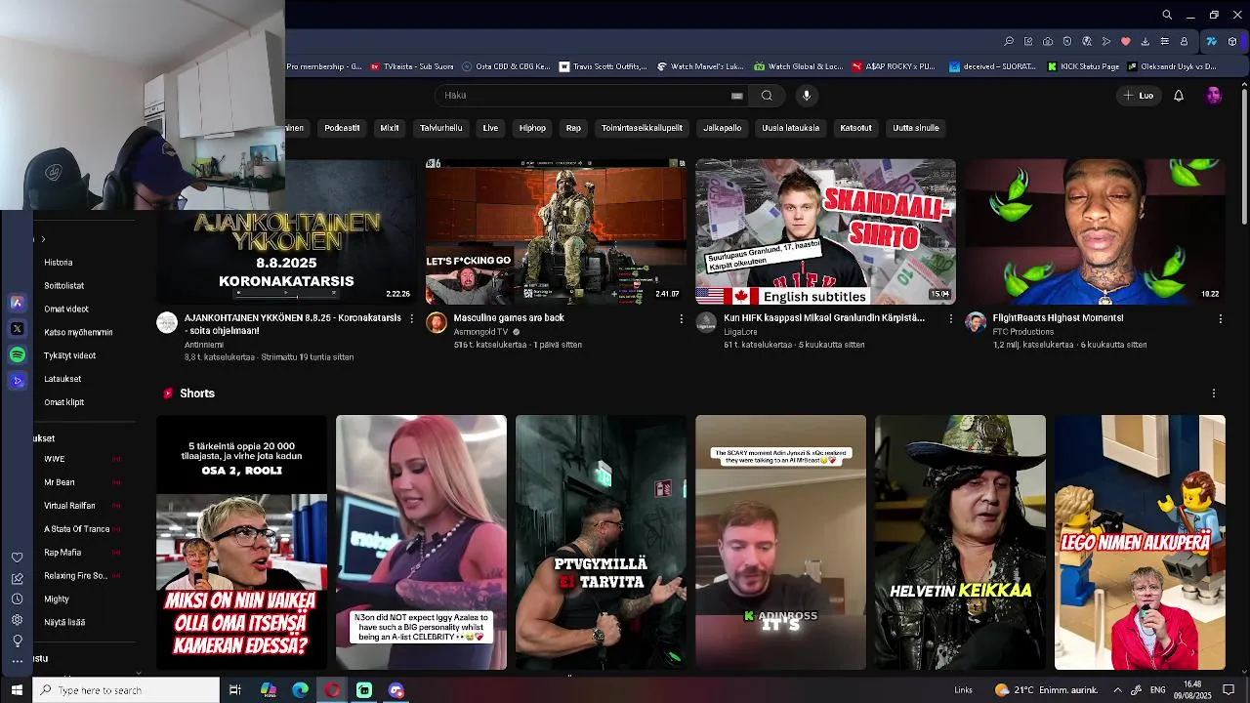Open the Opera extensions cube icon
This screenshot has width=1250, height=703.
[1232, 41]
